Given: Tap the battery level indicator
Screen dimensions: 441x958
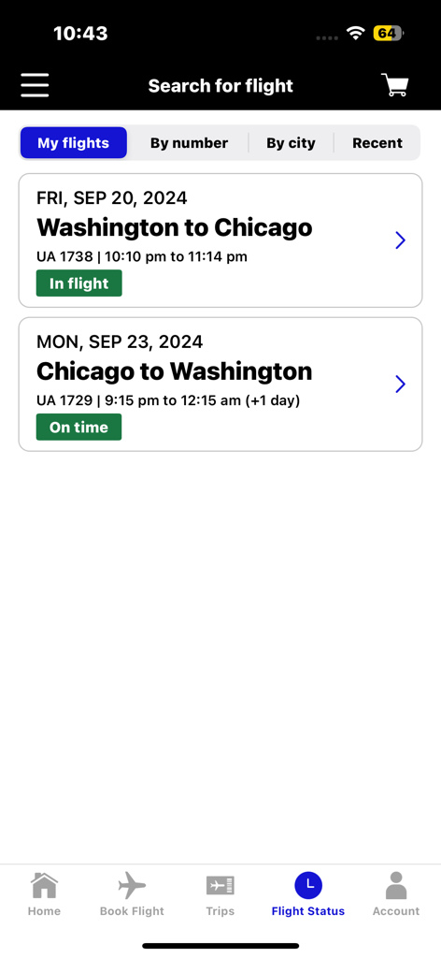Looking at the screenshot, I should pos(389,33).
